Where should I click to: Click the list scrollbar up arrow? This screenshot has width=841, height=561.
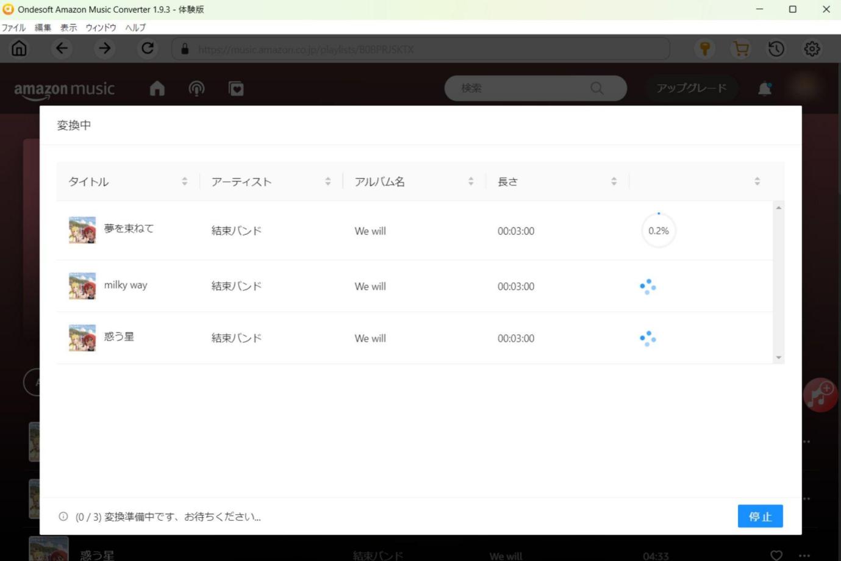778,208
